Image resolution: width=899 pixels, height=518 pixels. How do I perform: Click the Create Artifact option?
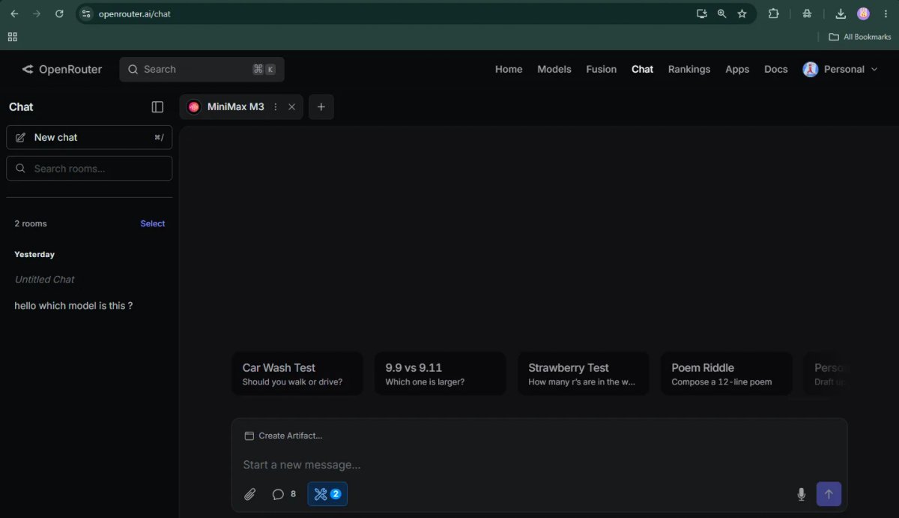[284, 436]
